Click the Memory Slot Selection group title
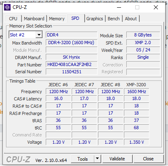168x166 pixels. (x=31, y=26)
